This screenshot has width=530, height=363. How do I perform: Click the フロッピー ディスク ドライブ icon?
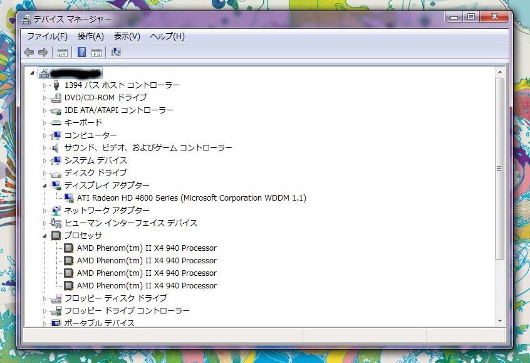[56, 298]
